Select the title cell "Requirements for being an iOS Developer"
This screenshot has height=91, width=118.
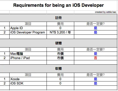[x=58, y=5]
